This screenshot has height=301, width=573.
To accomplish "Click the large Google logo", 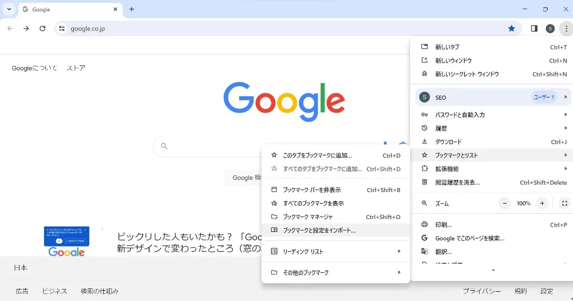I will [x=284, y=101].
